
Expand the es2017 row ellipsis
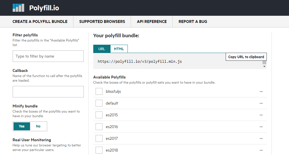[261, 138]
